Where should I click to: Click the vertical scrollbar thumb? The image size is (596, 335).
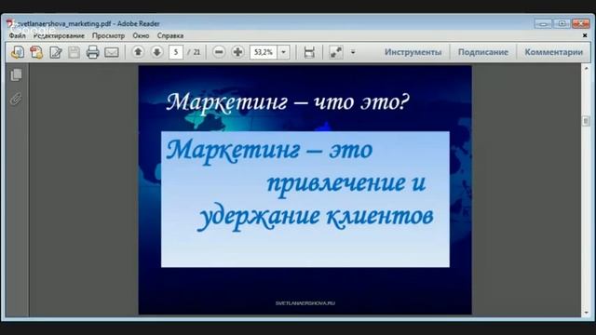click(x=586, y=121)
